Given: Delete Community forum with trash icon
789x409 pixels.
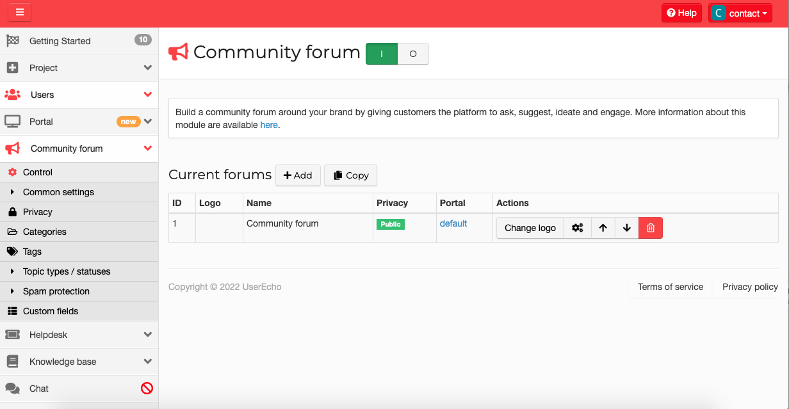Looking at the screenshot, I should [x=651, y=228].
